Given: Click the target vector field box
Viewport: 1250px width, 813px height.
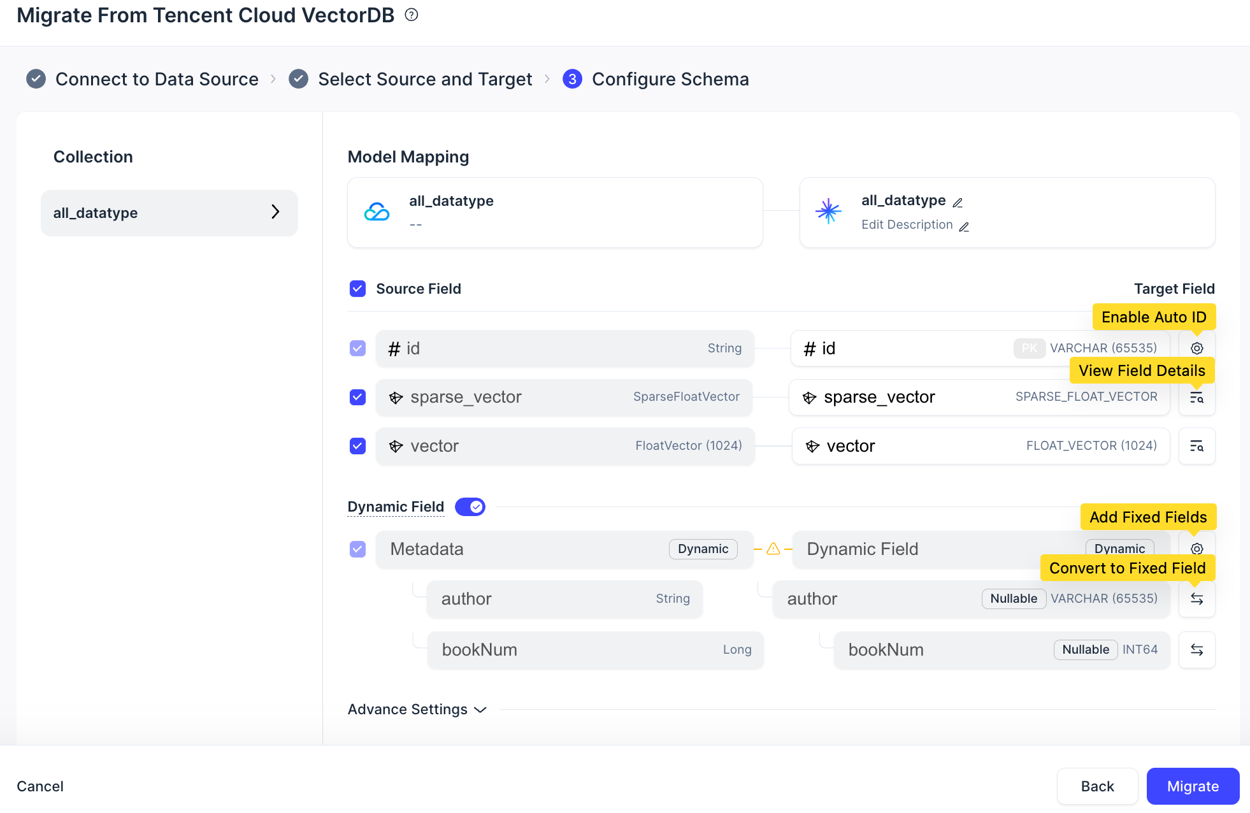Looking at the screenshot, I should pyautogui.click(x=981, y=446).
